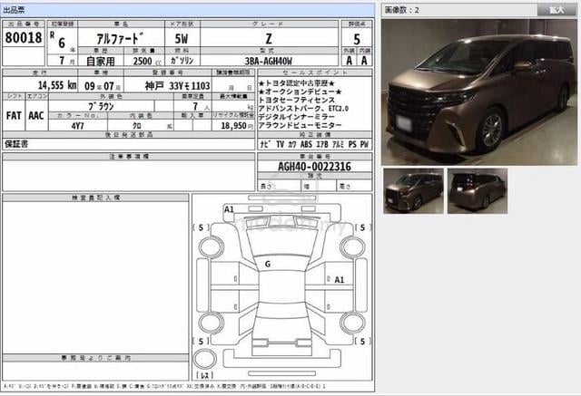Open the large front-view photo of the brown Alphard
Screen dimensions: 581x396
click(479, 92)
